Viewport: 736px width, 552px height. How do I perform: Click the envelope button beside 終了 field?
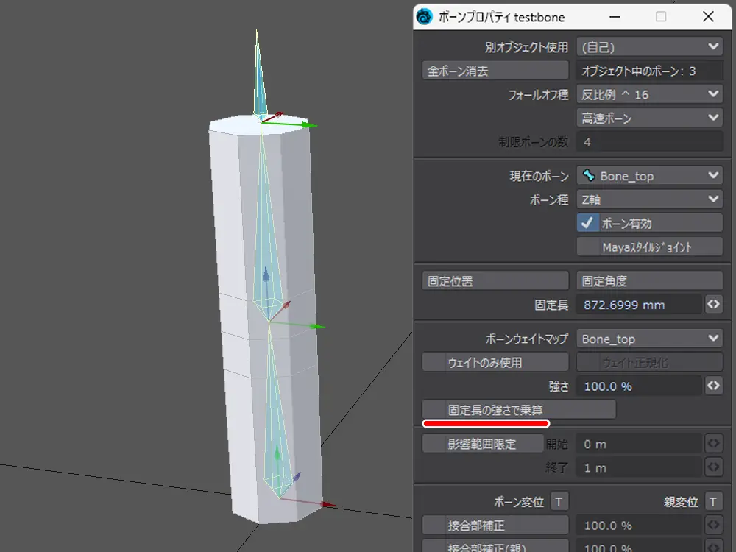(712, 467)
